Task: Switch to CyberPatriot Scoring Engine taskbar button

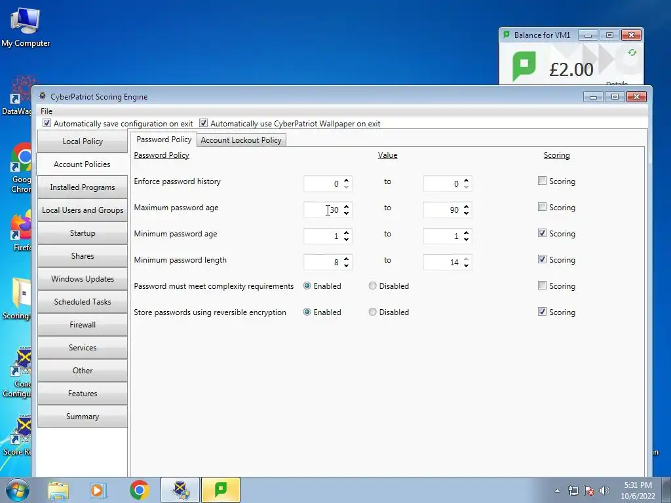Action: coord(180,490)
